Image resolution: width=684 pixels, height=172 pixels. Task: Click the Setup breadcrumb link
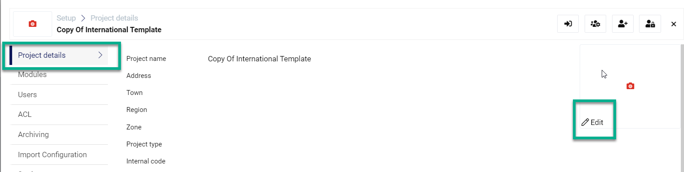(66, 18)
